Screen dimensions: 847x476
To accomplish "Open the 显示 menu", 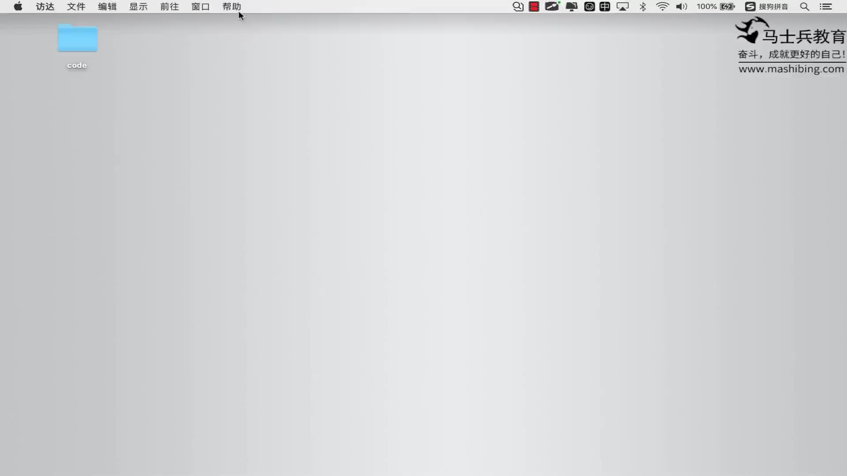I will [x=138, y=7].
